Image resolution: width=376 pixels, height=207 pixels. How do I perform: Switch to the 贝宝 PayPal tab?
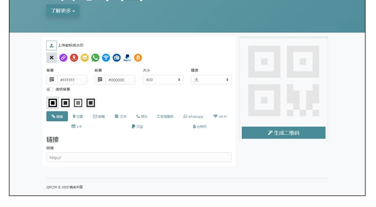click(137, 126)
